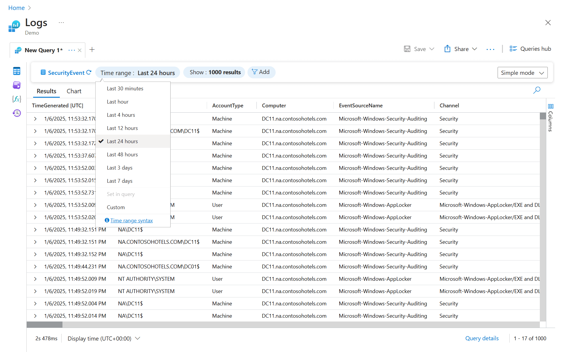Pick Last 30 minutes time range
This screenshot has height=352, width=563.
tap(125, 89)
